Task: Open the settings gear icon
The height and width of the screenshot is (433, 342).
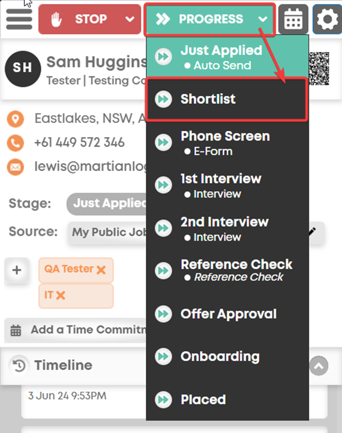Action: [327, 19]
